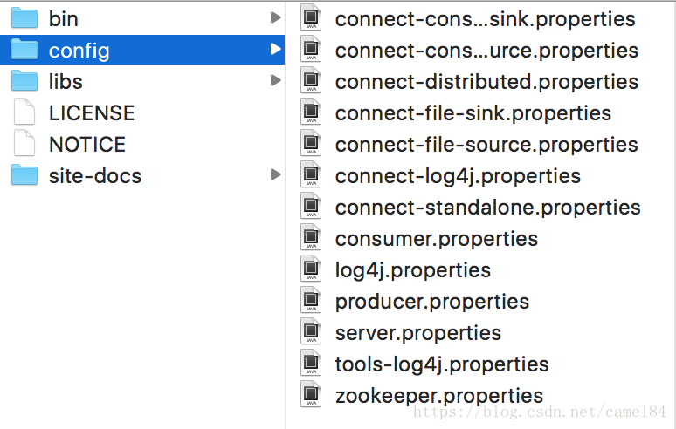Select connect-file-sink.properties file
The image size is (676, 429).
473,113
